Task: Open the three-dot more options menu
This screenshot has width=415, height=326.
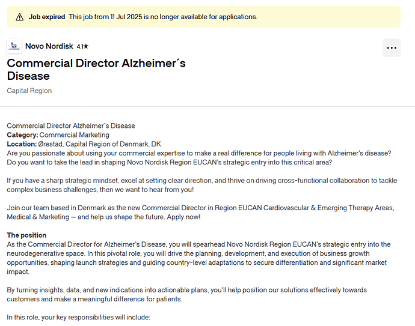Action: (392, 48)
